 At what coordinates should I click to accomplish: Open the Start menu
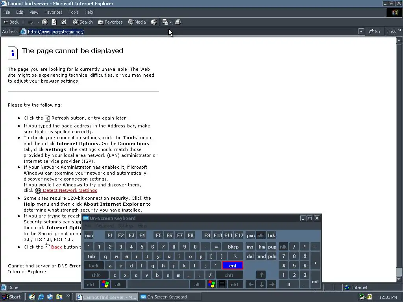click(12, 297)
